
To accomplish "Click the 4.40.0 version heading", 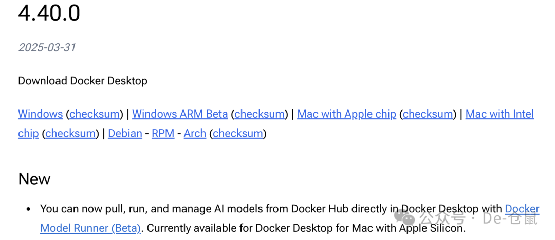I will 49,13.
